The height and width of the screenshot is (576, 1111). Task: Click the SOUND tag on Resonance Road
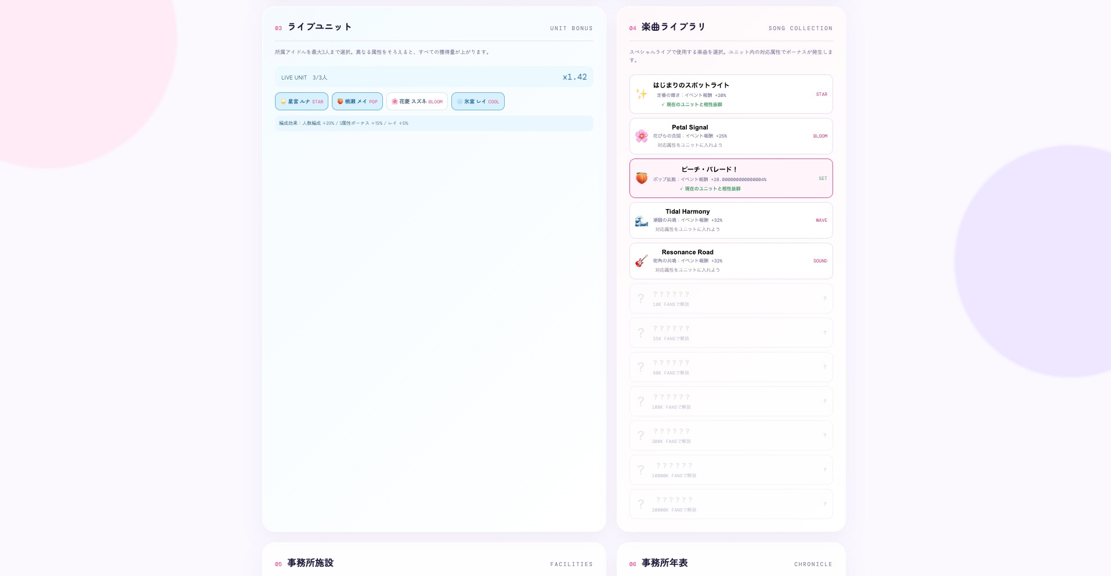820,261
